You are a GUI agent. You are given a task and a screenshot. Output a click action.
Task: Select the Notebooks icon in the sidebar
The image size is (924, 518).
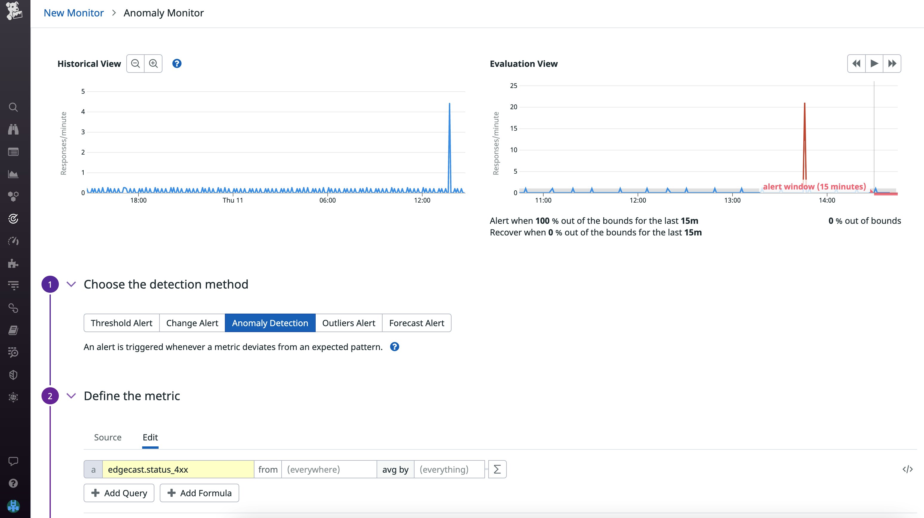pos(13,330)
